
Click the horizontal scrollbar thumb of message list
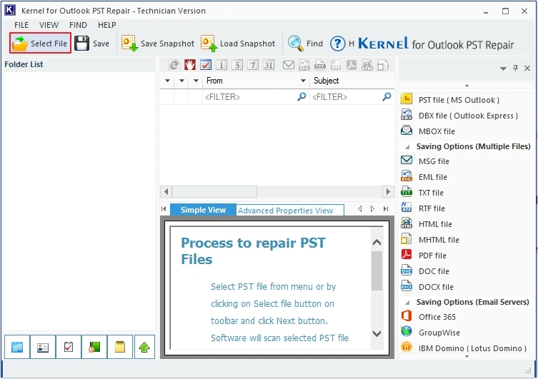[x=214, y=191]
